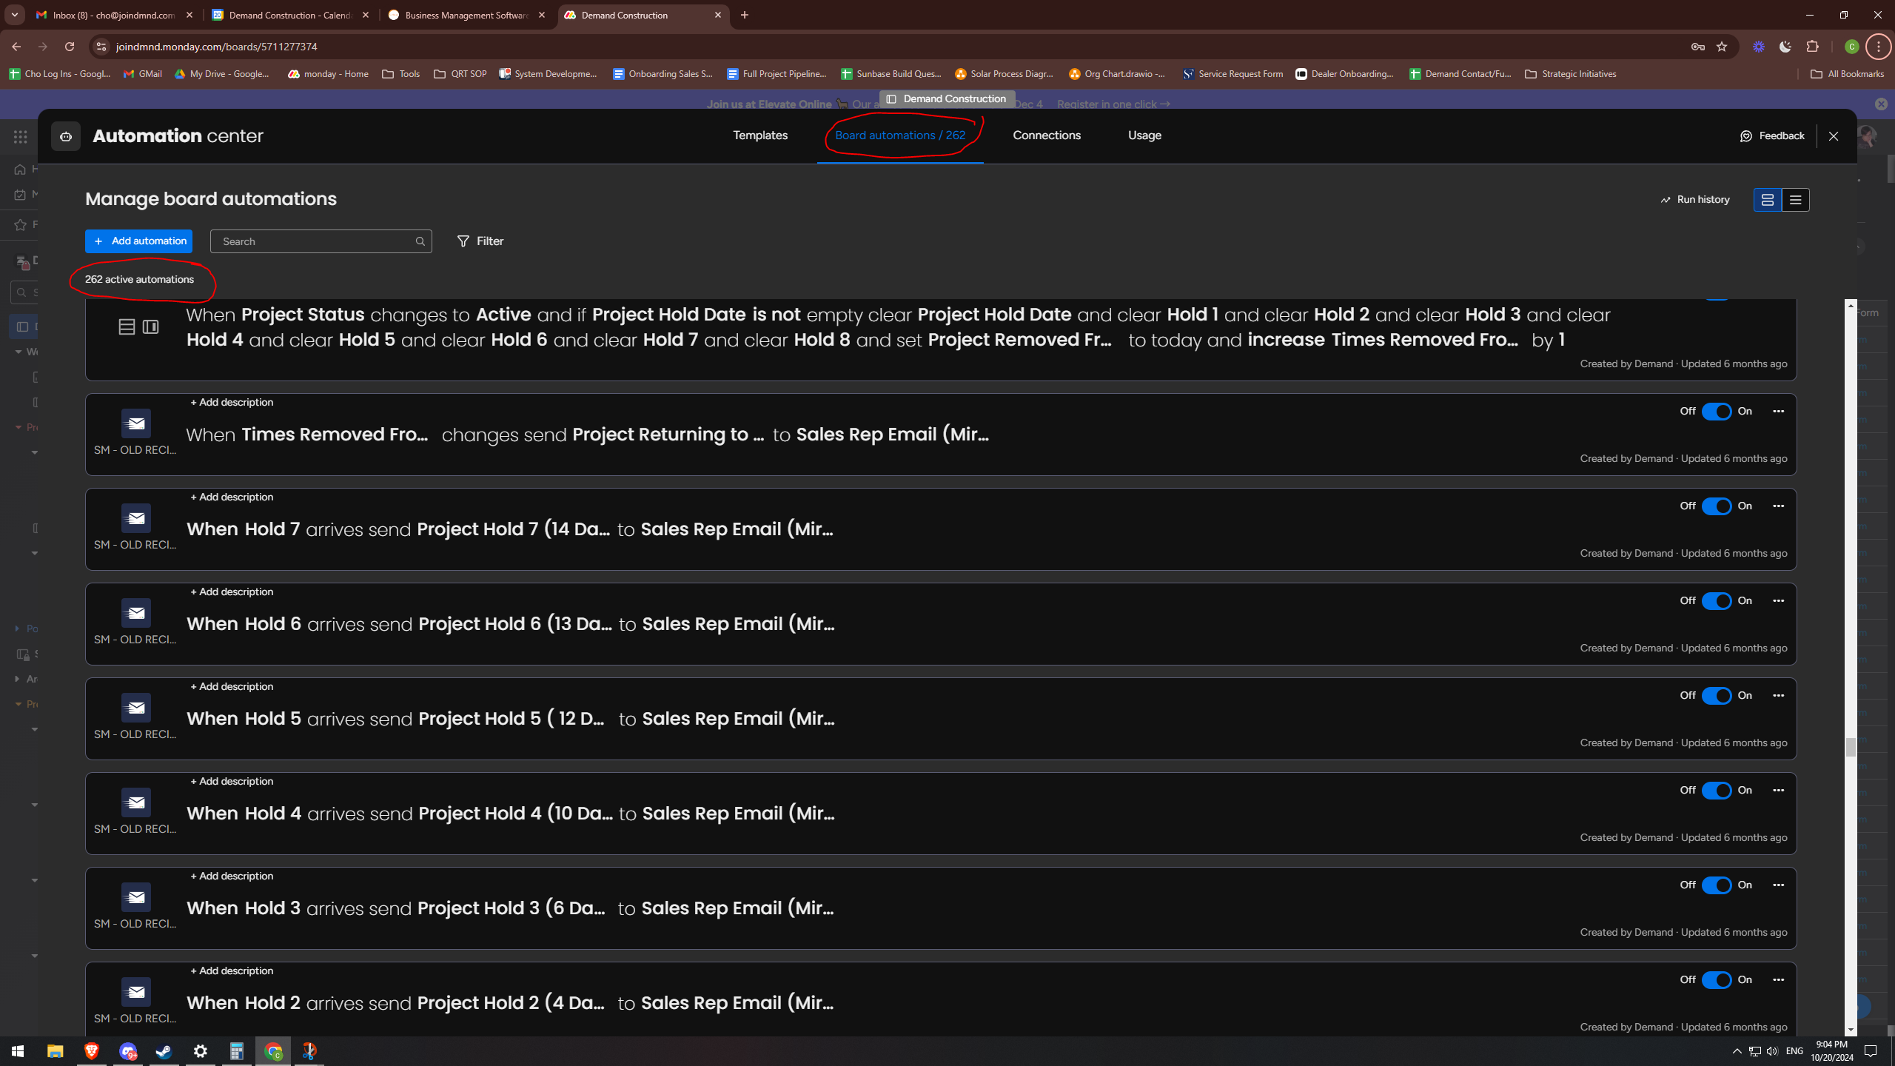Screen dimensions: 1895x1066
Task: Open the three-dot menu for Hold 5 automation
Action: tap(1778, 696)
